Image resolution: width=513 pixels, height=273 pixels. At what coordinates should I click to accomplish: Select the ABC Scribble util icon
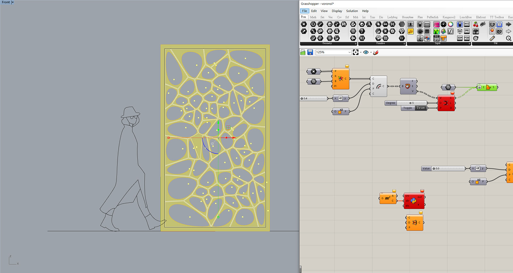[x=483, y=24]
